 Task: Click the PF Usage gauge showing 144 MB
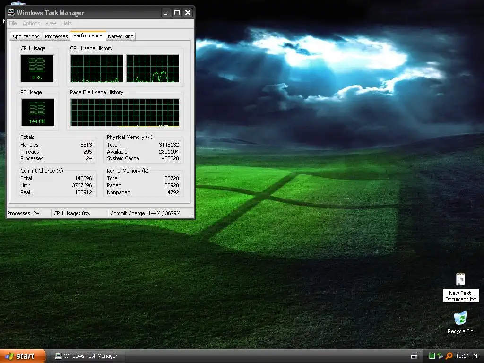[37, 112]
